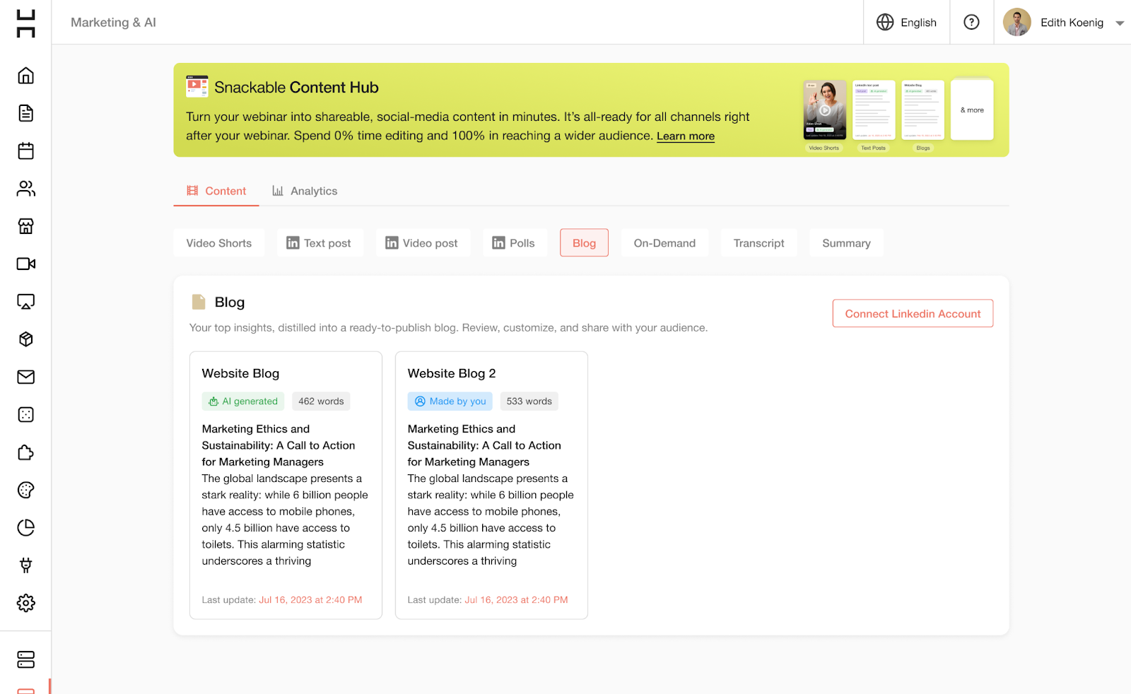Select the LinkedIn Text post filter
This screenshot has width=1131, height=694.
[319, 243]
